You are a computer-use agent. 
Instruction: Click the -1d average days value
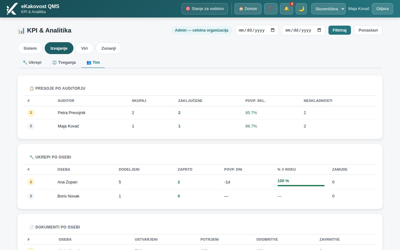pyautogui.click(x=227, y=182)
